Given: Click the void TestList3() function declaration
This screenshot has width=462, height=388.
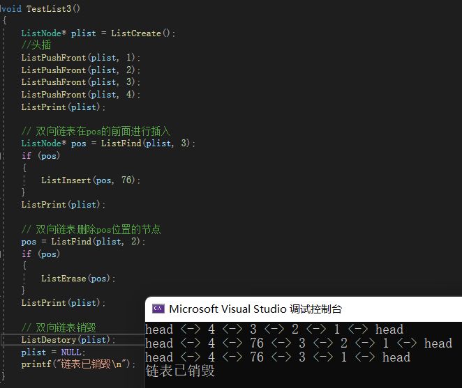Looking at the screenshot, I should [x=40, y=9].
